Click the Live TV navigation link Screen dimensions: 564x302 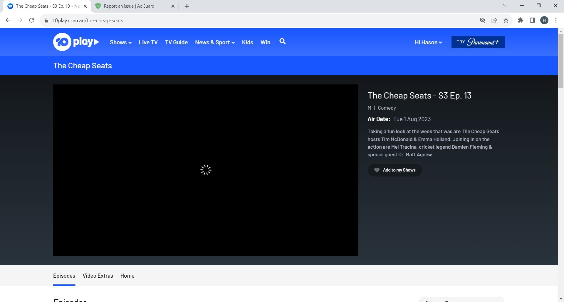point(148,43)
